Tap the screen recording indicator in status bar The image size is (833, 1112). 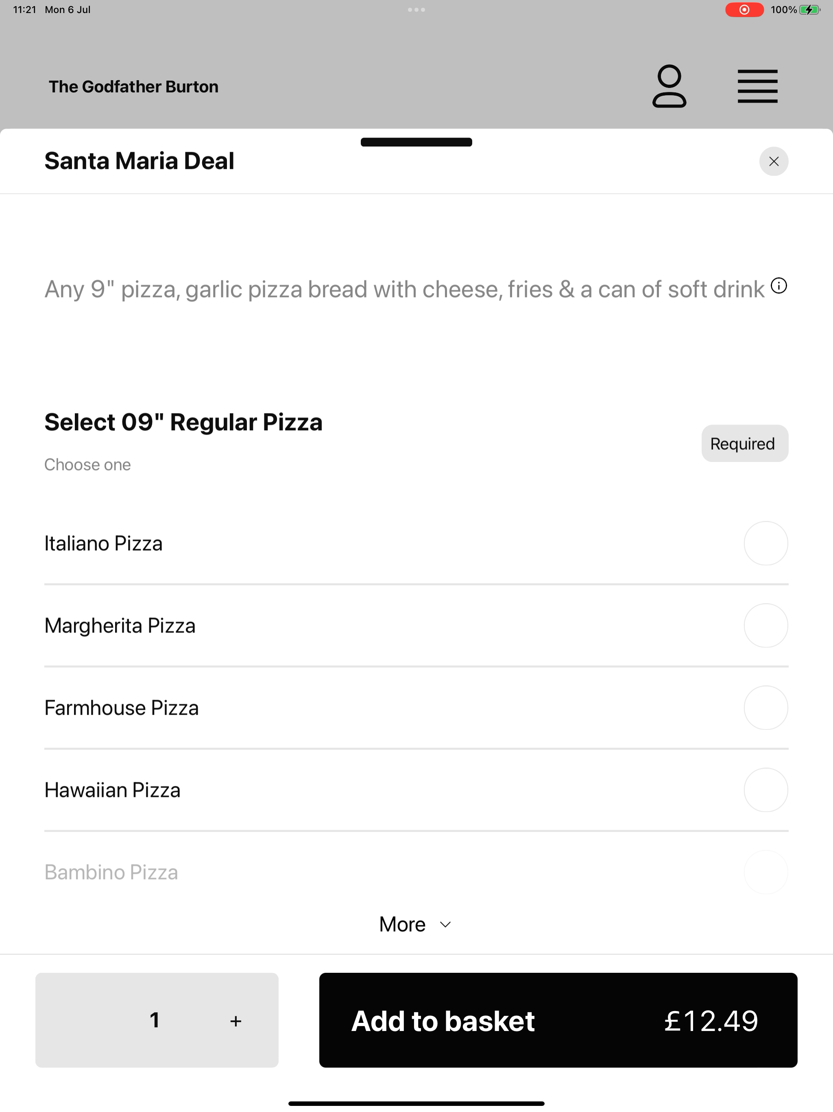click(744, 9)
